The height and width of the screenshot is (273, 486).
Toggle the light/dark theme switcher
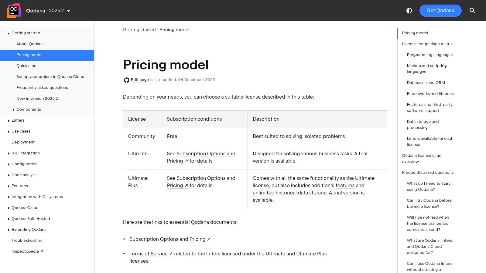pyautogui.click(x=409, y=11)
